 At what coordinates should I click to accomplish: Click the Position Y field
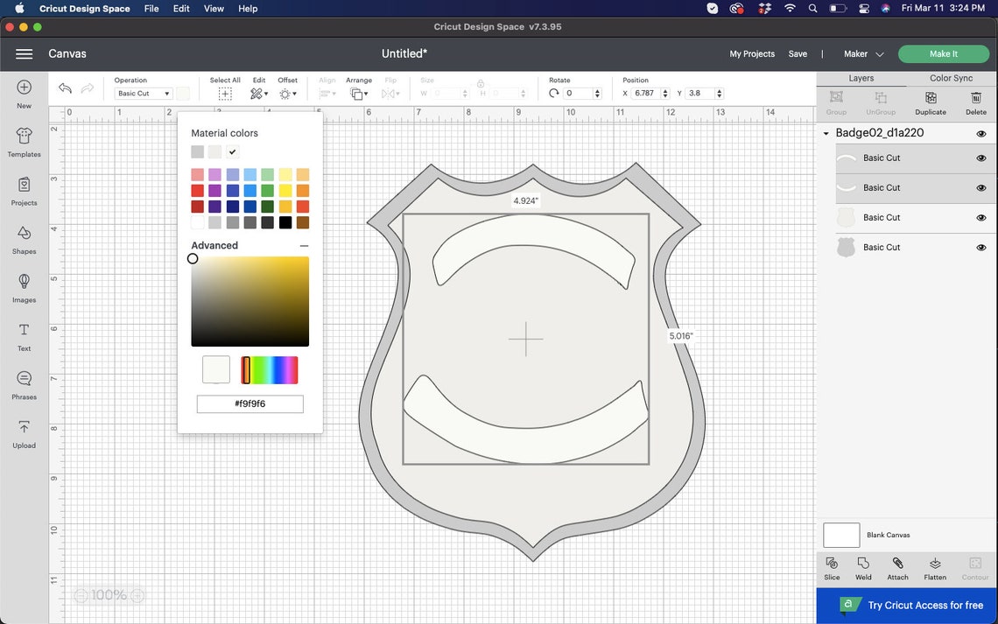[699, 94]
